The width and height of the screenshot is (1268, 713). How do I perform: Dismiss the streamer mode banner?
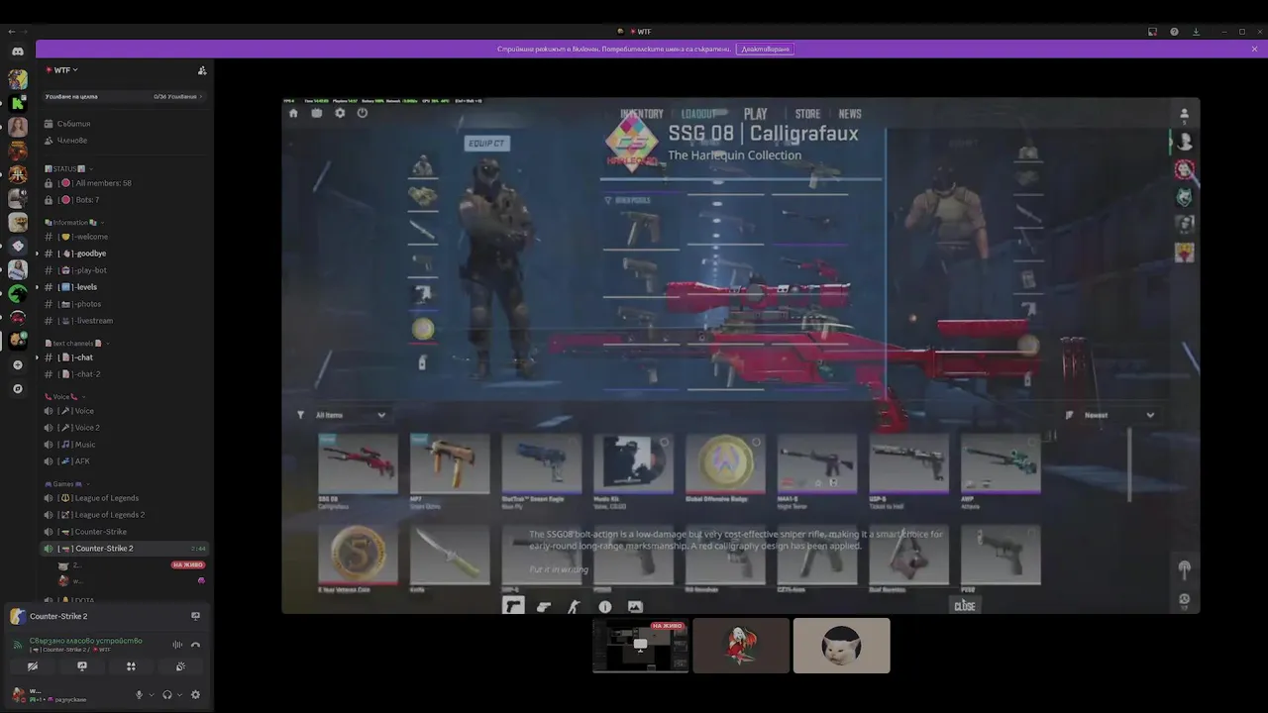click(1254, 49)
